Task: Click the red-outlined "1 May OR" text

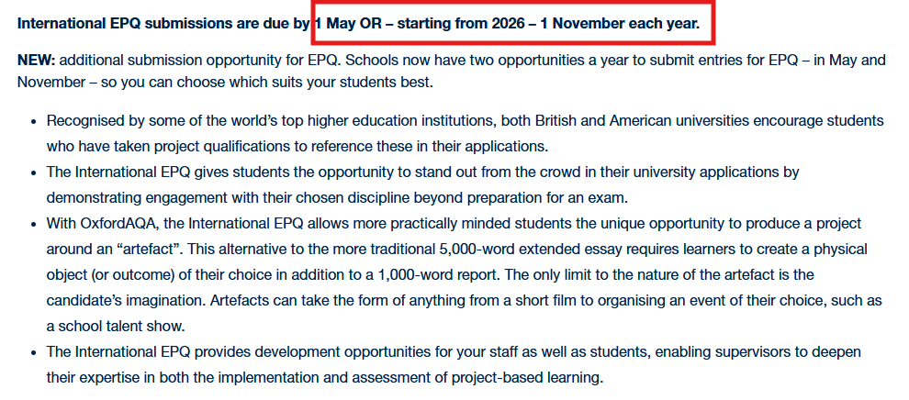Action: tap(347, 24)
